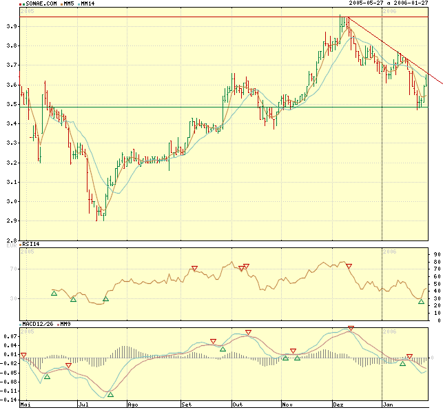
Task: Click the Jan month label on the time axis
Action: [x=388, y=404]
